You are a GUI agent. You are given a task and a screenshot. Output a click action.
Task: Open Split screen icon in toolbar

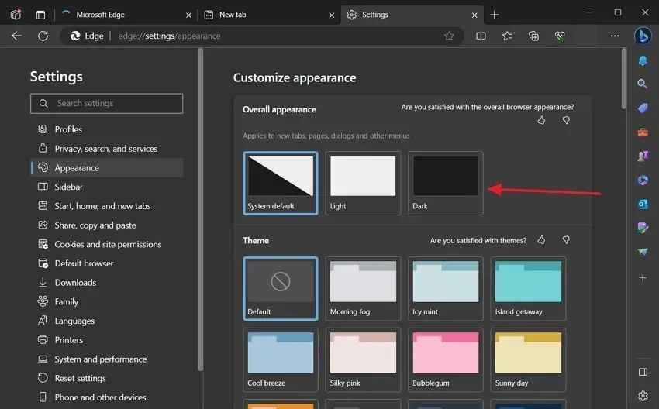coord(481,36)
